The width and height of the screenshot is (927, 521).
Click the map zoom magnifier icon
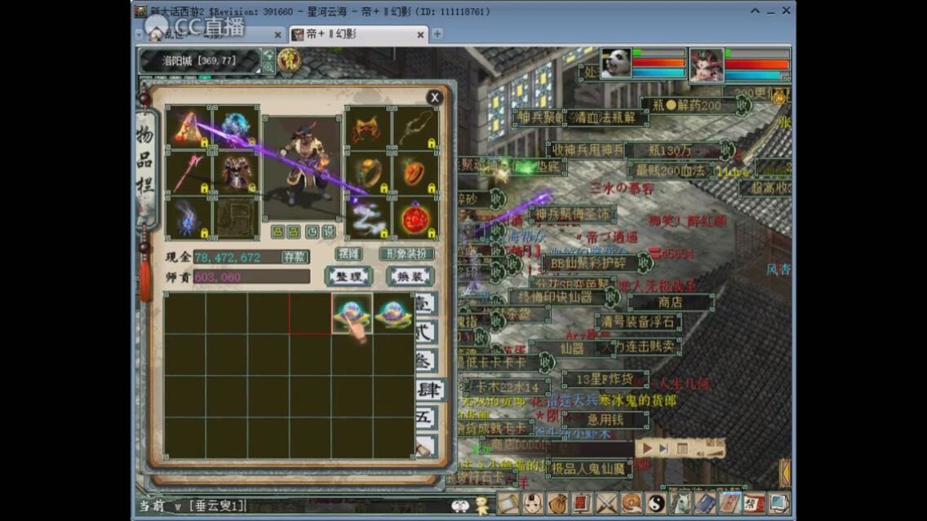pyautogui.click(x=268, y=67)
